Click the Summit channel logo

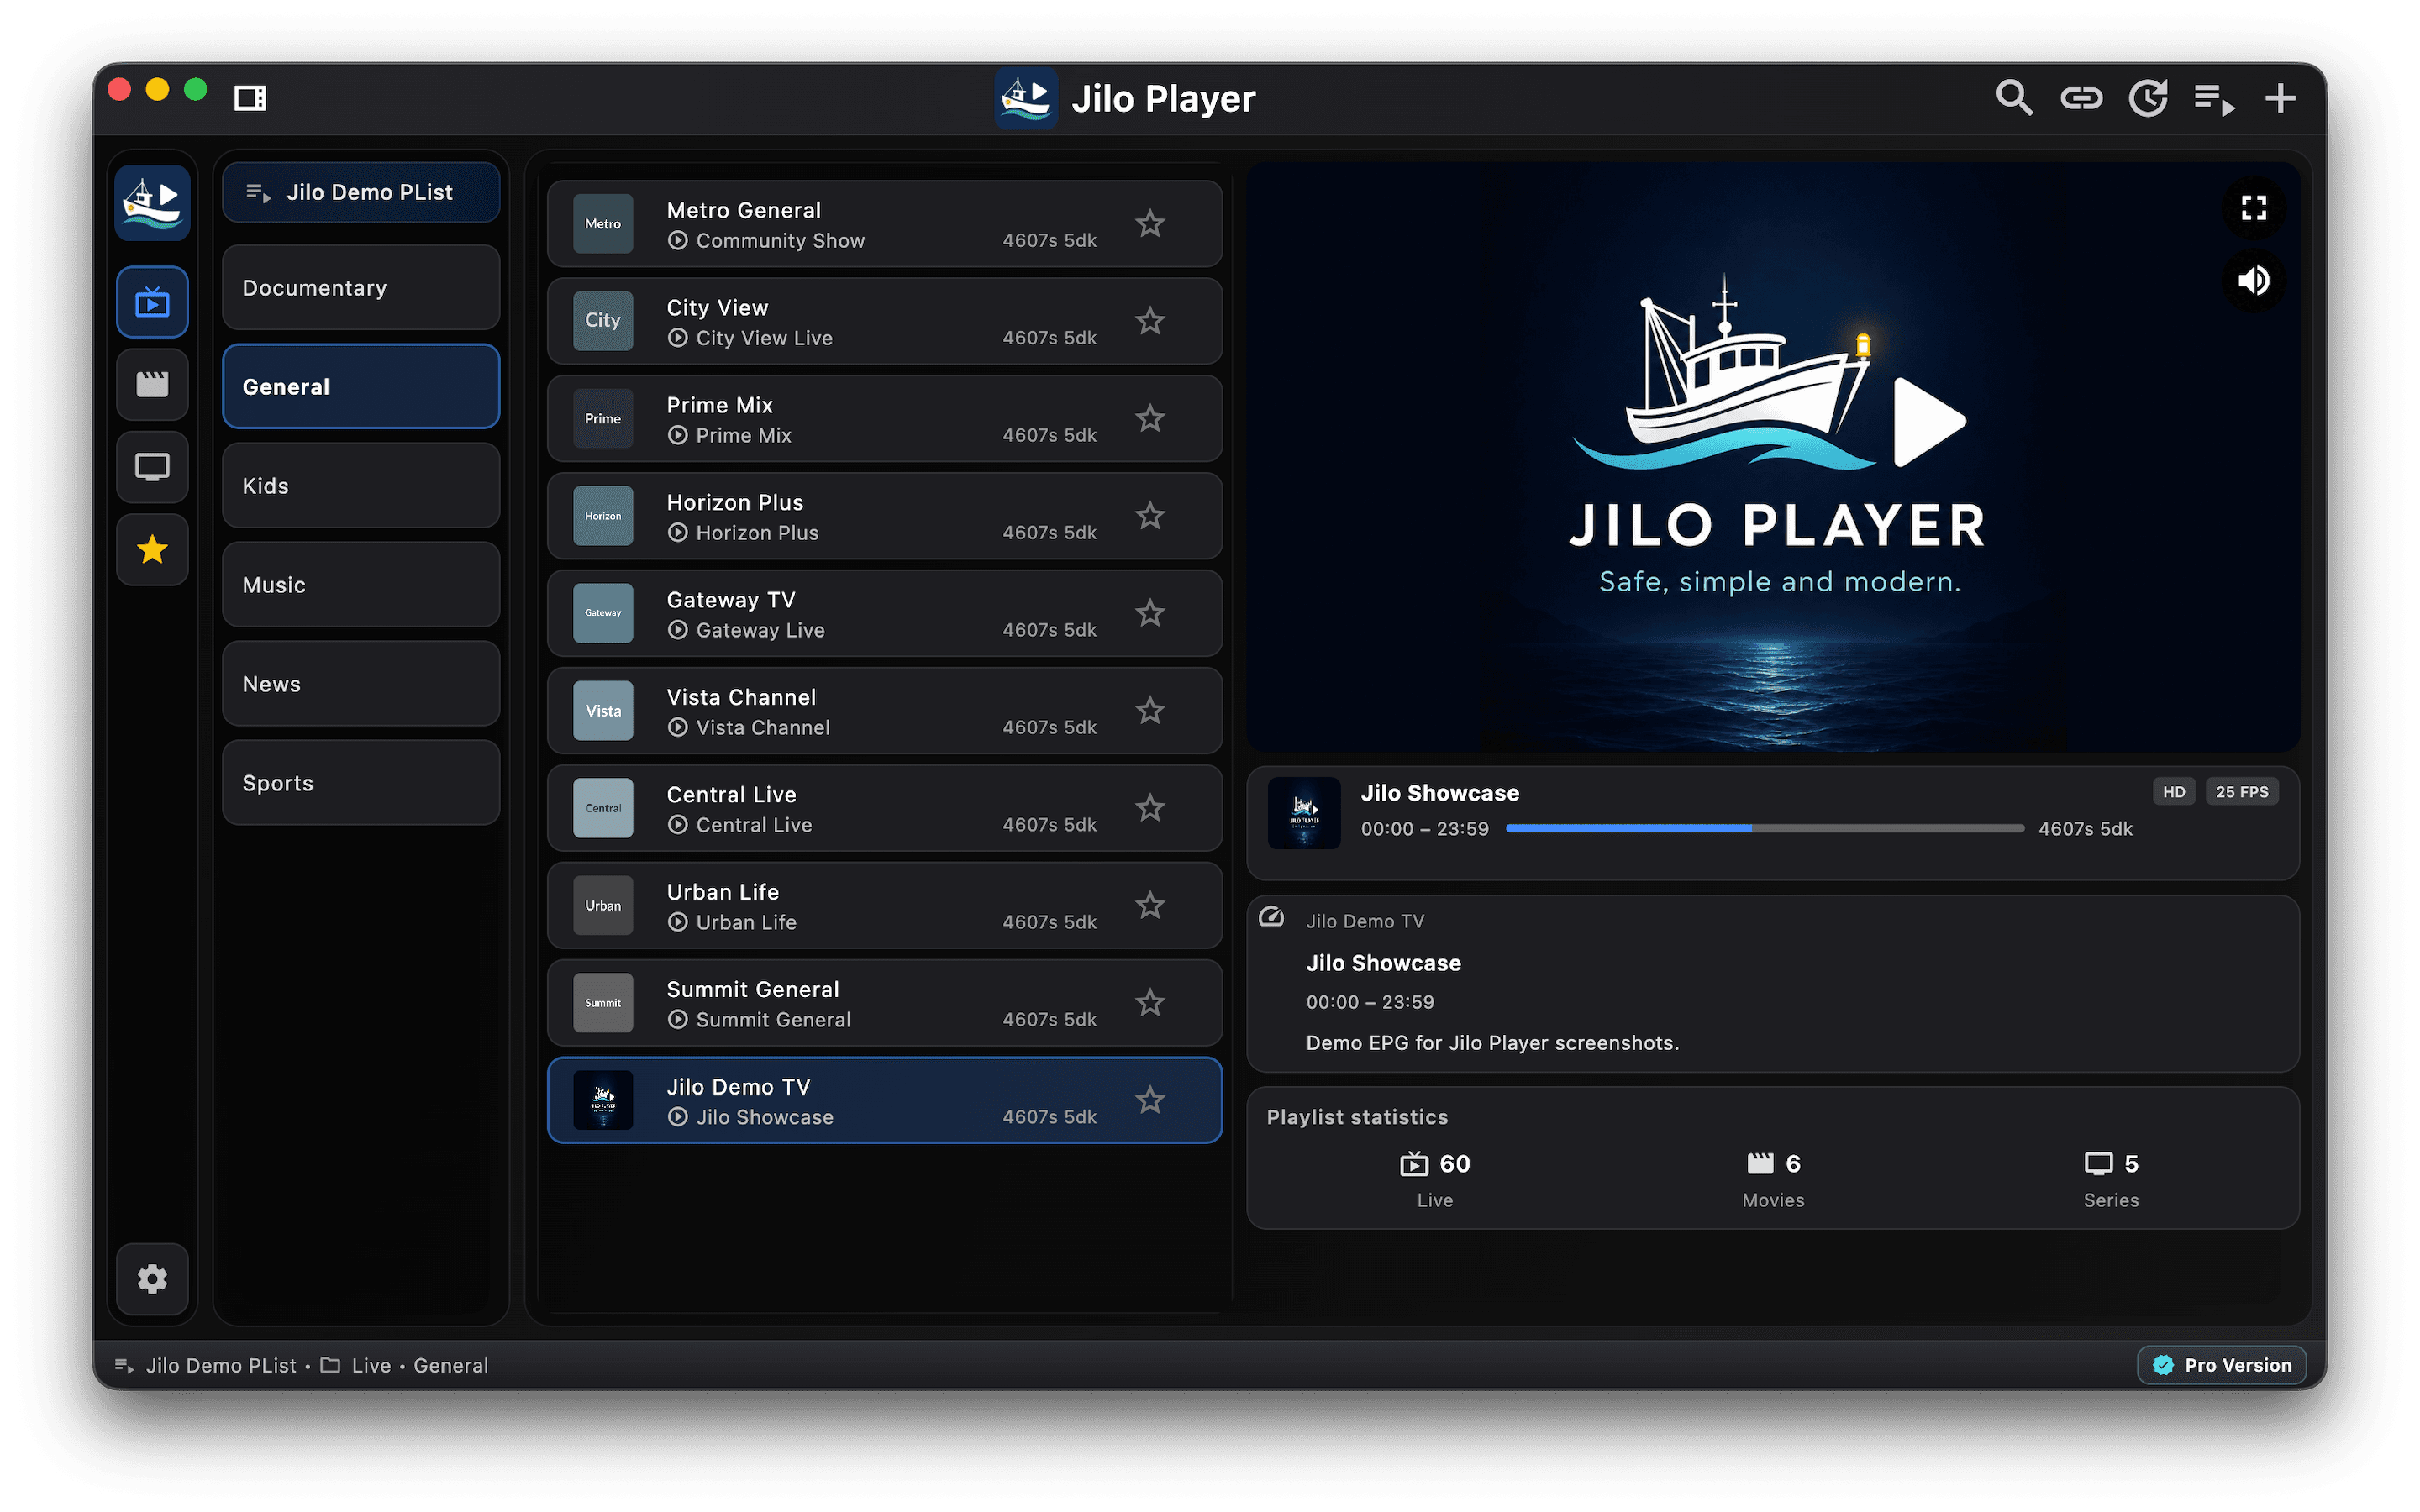pos(603,1003)
